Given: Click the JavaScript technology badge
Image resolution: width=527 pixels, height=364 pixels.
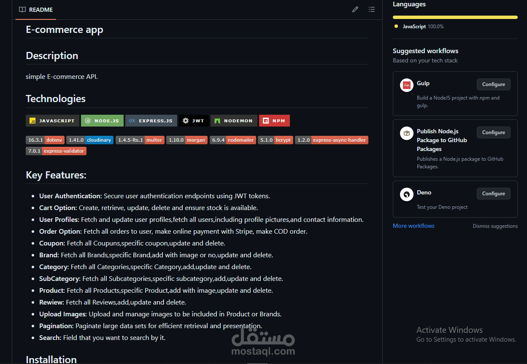Looking at the screenshot, I should pos(52,121).
